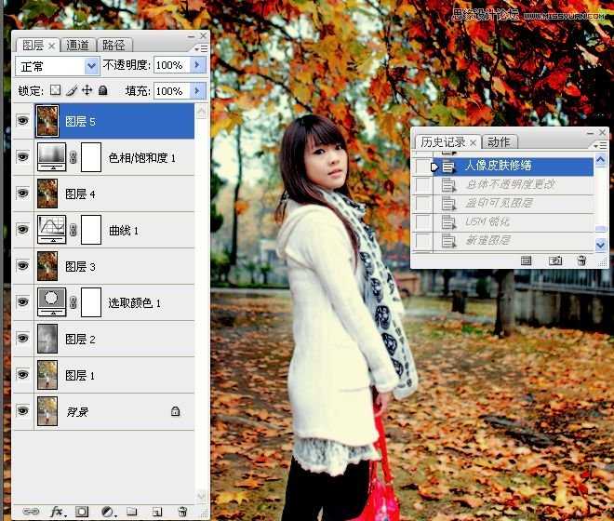Switch to the 路径 tab
Screen dimensions: 614x521
[x=113, y=45]
